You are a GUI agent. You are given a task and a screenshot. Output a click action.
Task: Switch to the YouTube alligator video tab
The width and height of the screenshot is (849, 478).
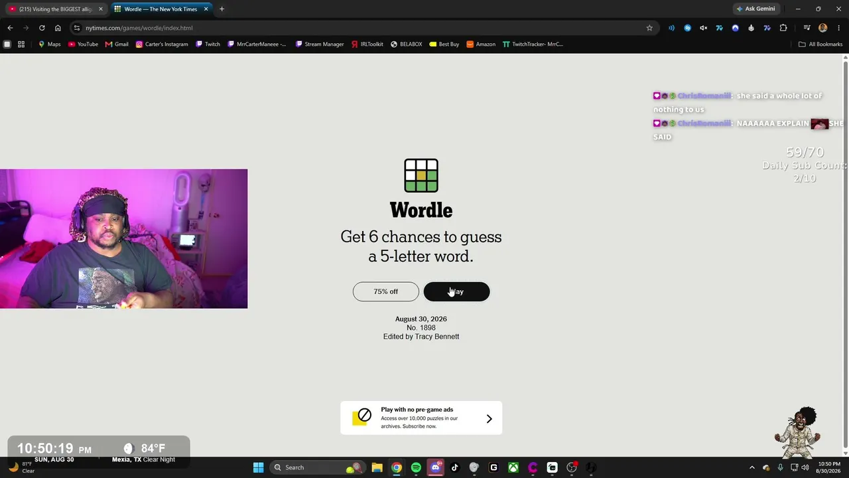56,9
